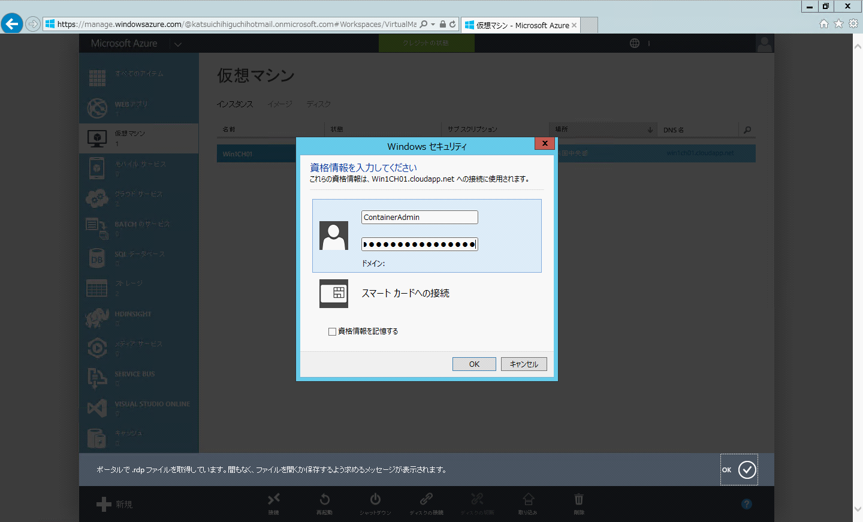Switch to the イメージ tab
Screen dimensions: 863x522
(280, 104)
